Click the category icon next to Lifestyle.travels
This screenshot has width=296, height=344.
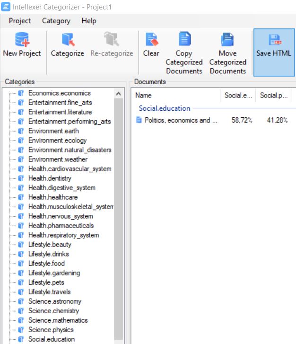tap(21, 292)
